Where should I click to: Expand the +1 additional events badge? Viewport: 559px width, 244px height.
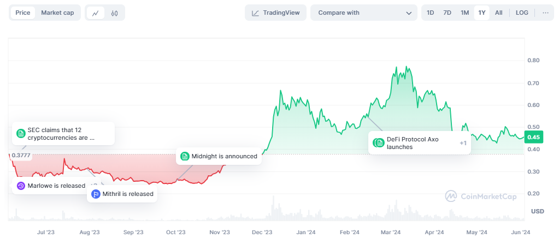point(462,143)
